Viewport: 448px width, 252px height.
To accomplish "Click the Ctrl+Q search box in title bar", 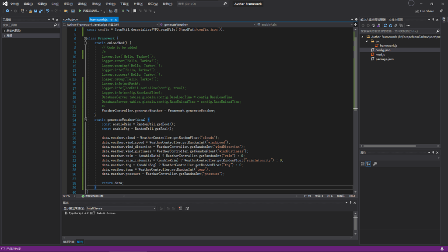I will [202, 3].
